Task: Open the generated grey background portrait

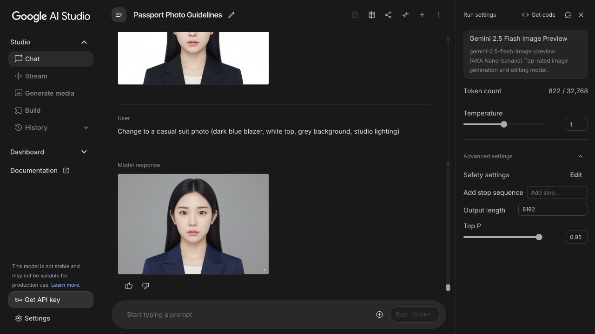Action: coord(193,224)
